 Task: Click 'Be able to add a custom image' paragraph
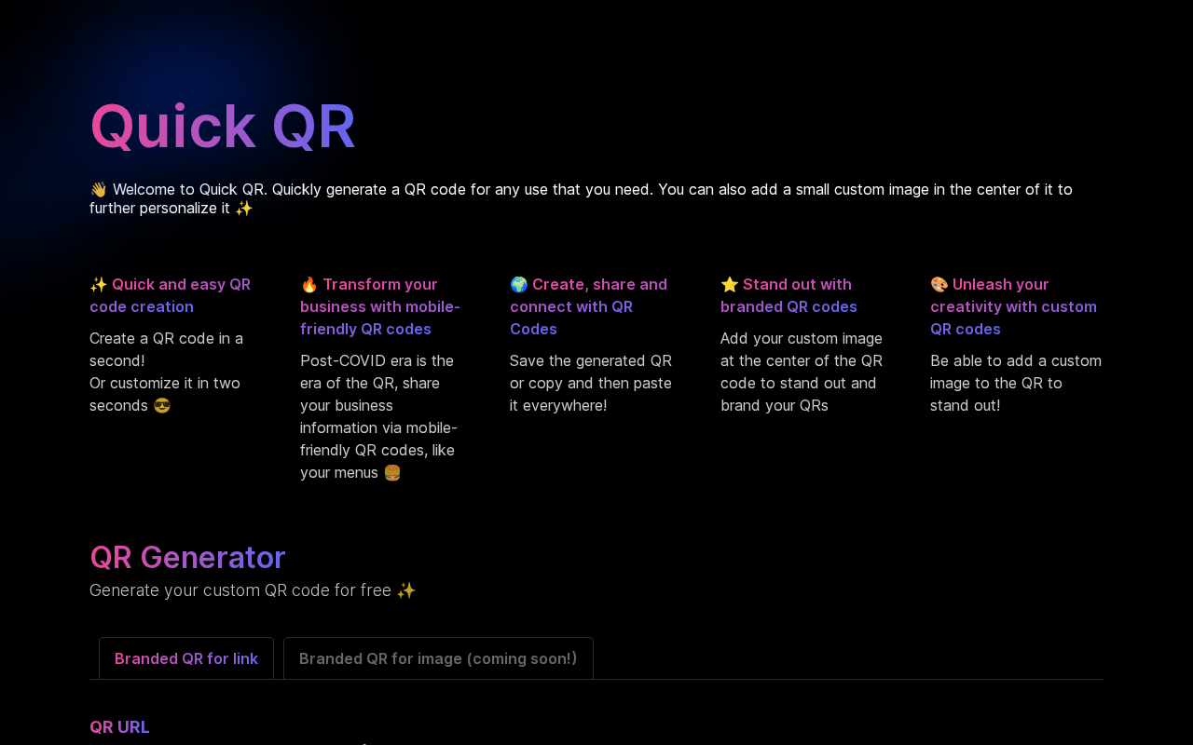1016,383
